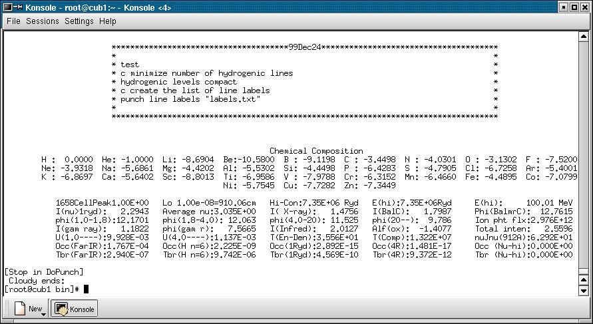The width and height of the screenshot is (593, 324).
Task: Open the File menu
Action: point(13,21)
